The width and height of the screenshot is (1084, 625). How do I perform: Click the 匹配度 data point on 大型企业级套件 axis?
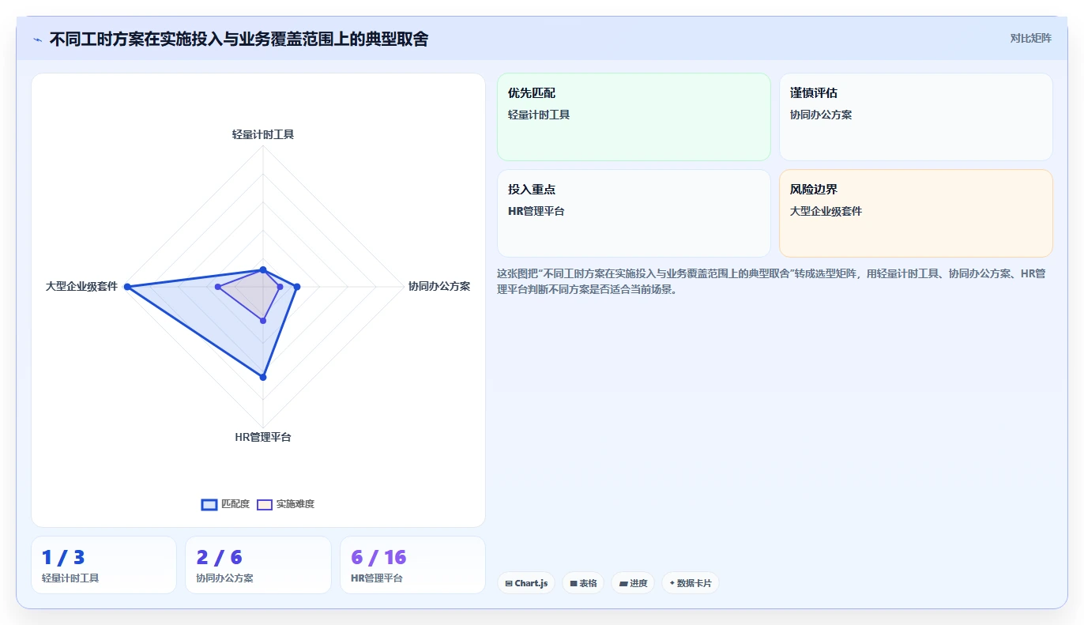point(127,287)
